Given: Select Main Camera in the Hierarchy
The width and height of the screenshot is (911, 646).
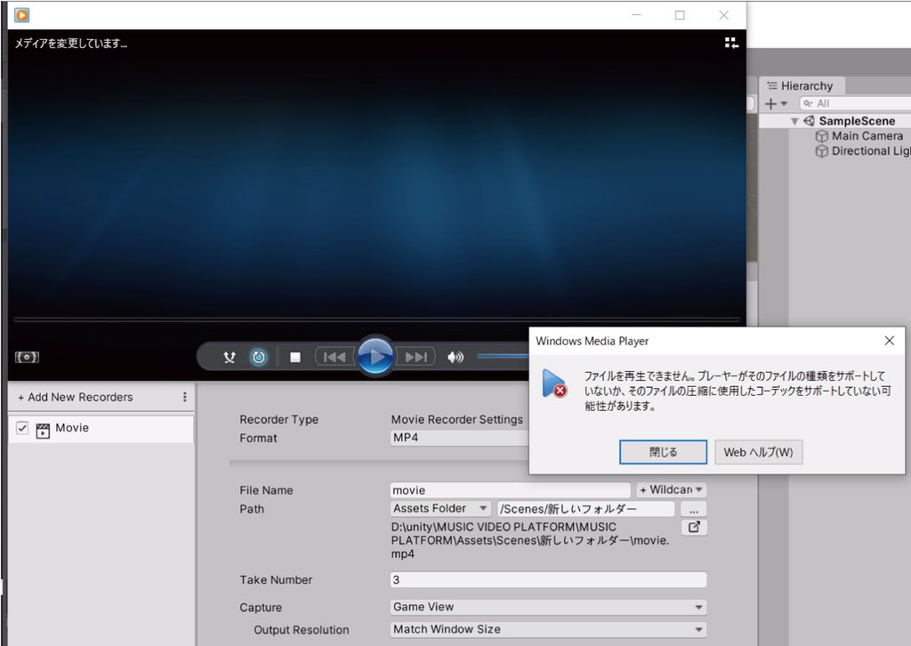Looking at the screenshot, I should [867, 136].
